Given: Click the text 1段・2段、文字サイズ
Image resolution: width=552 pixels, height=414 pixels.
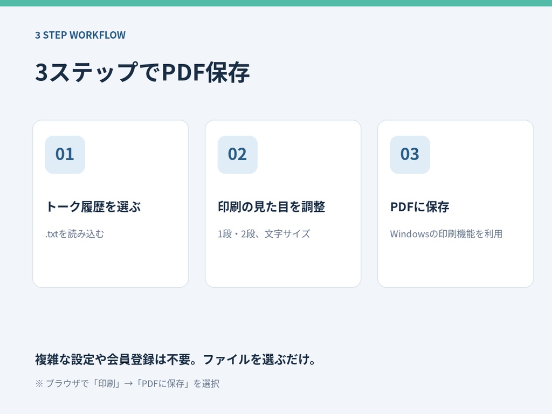Looking at the screenshot, I should [264, 234].
